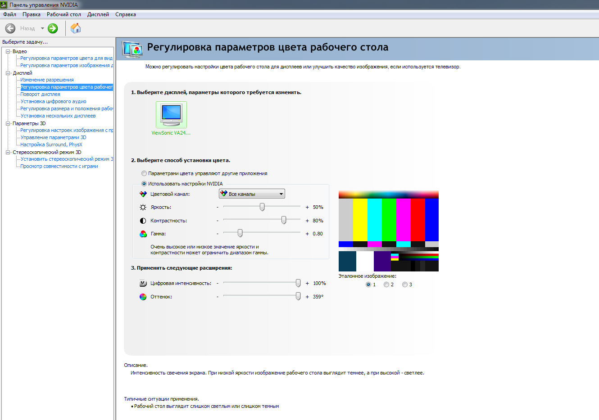Click the plus sign next to Яркость 50%

coord(307,207)
